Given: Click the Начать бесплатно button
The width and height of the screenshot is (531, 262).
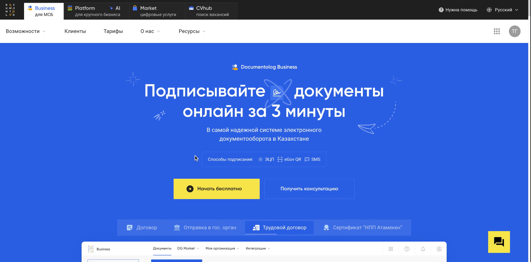Looking at the screenshot, I should click(x=217, y=189).
